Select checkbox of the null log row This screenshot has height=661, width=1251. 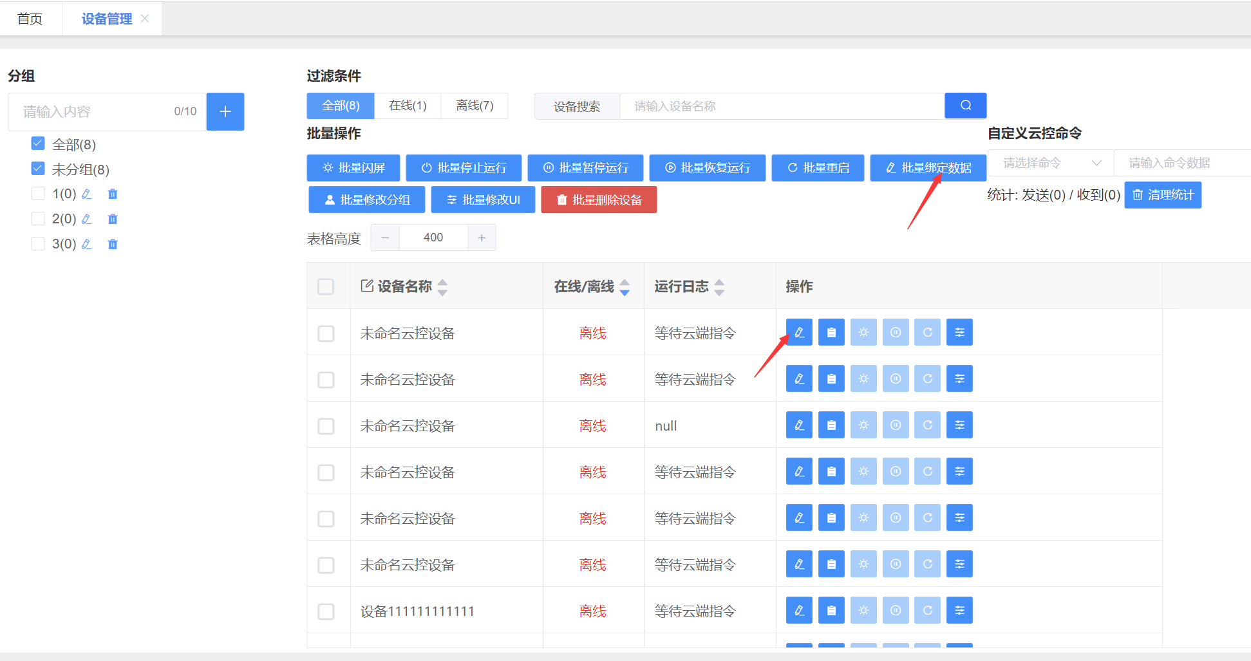[326, 426]
